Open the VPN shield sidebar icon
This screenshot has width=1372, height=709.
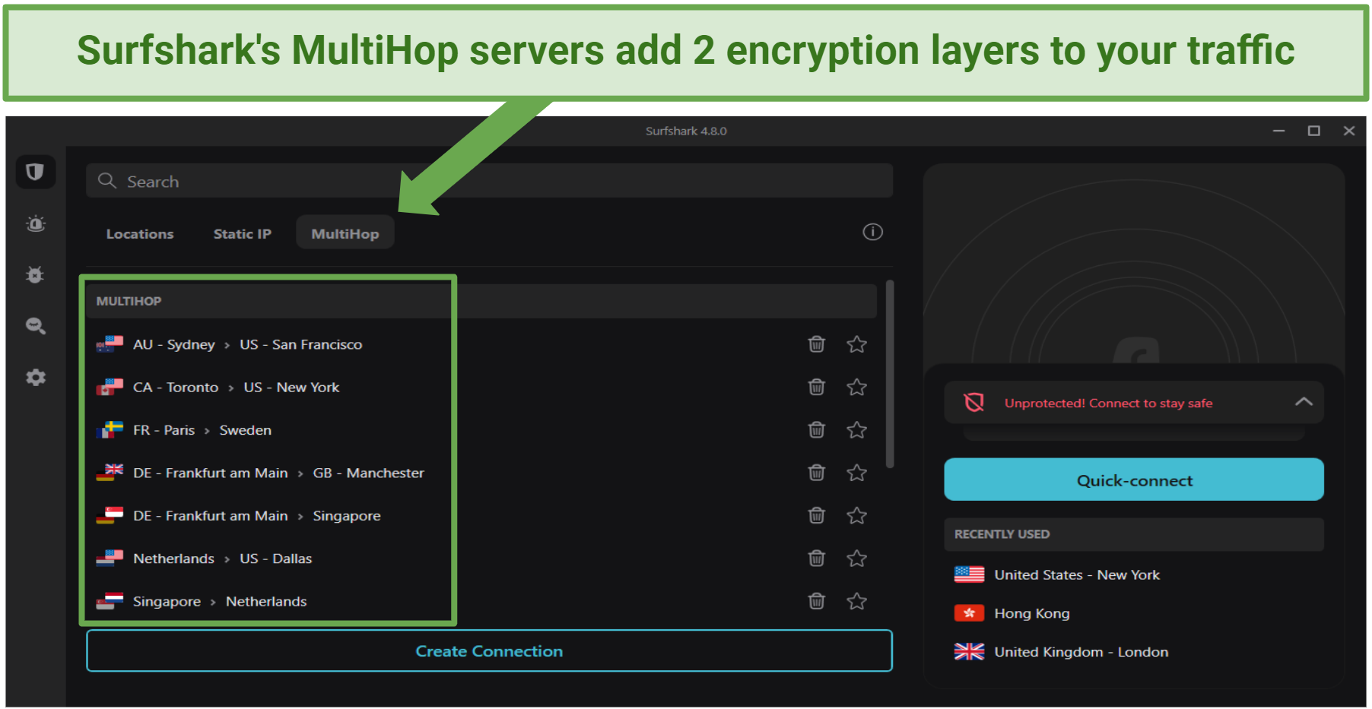[35, 172]
